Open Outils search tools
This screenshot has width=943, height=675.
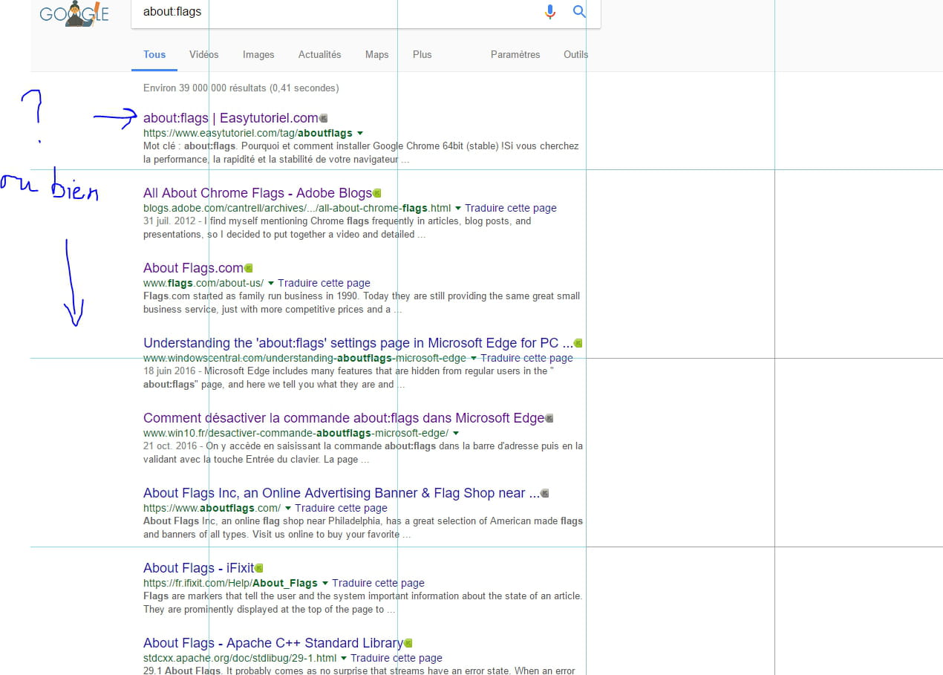[575, 54]
